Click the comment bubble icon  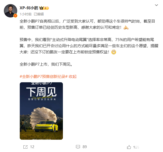78,147
